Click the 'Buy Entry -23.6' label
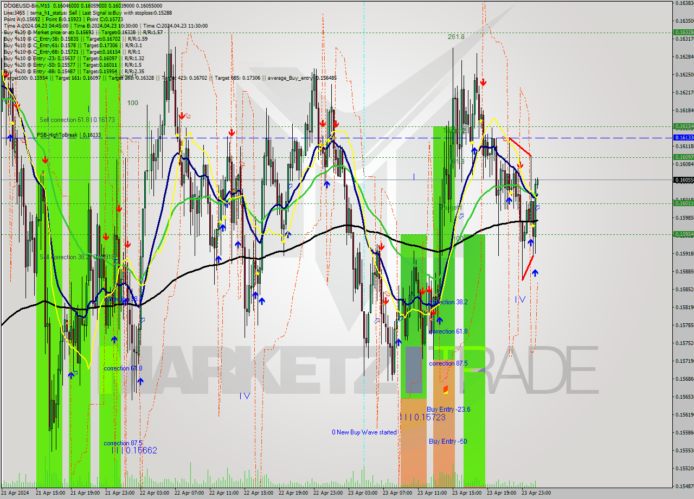The image size is (694, 499). tap(448, 410)
